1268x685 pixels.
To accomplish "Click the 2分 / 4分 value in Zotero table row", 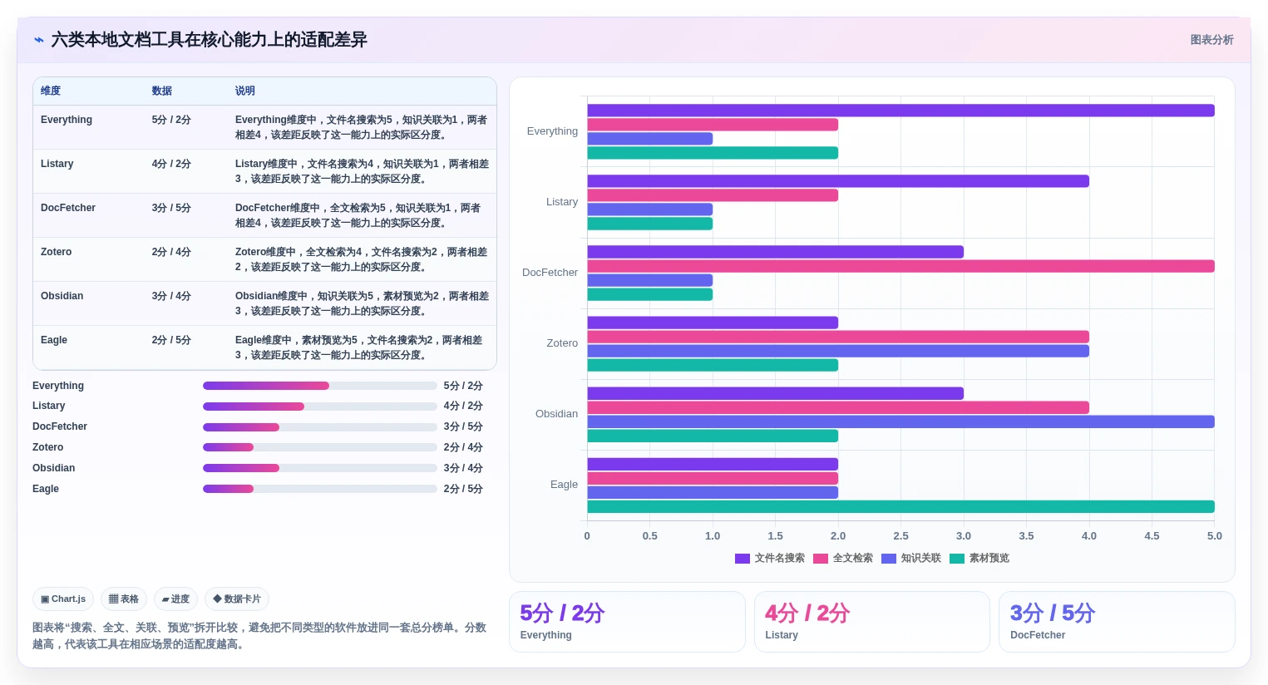I will 171,252.
